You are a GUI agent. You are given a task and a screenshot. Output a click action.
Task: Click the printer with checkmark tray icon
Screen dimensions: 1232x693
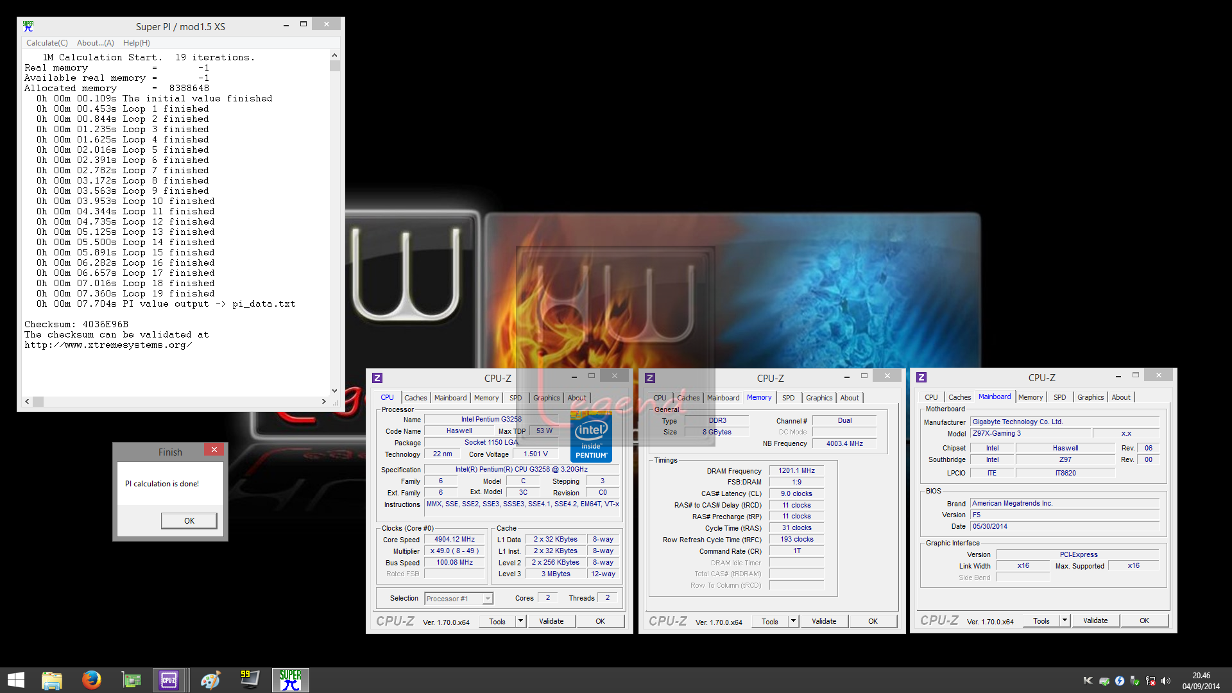click(x=1104, y=681)
